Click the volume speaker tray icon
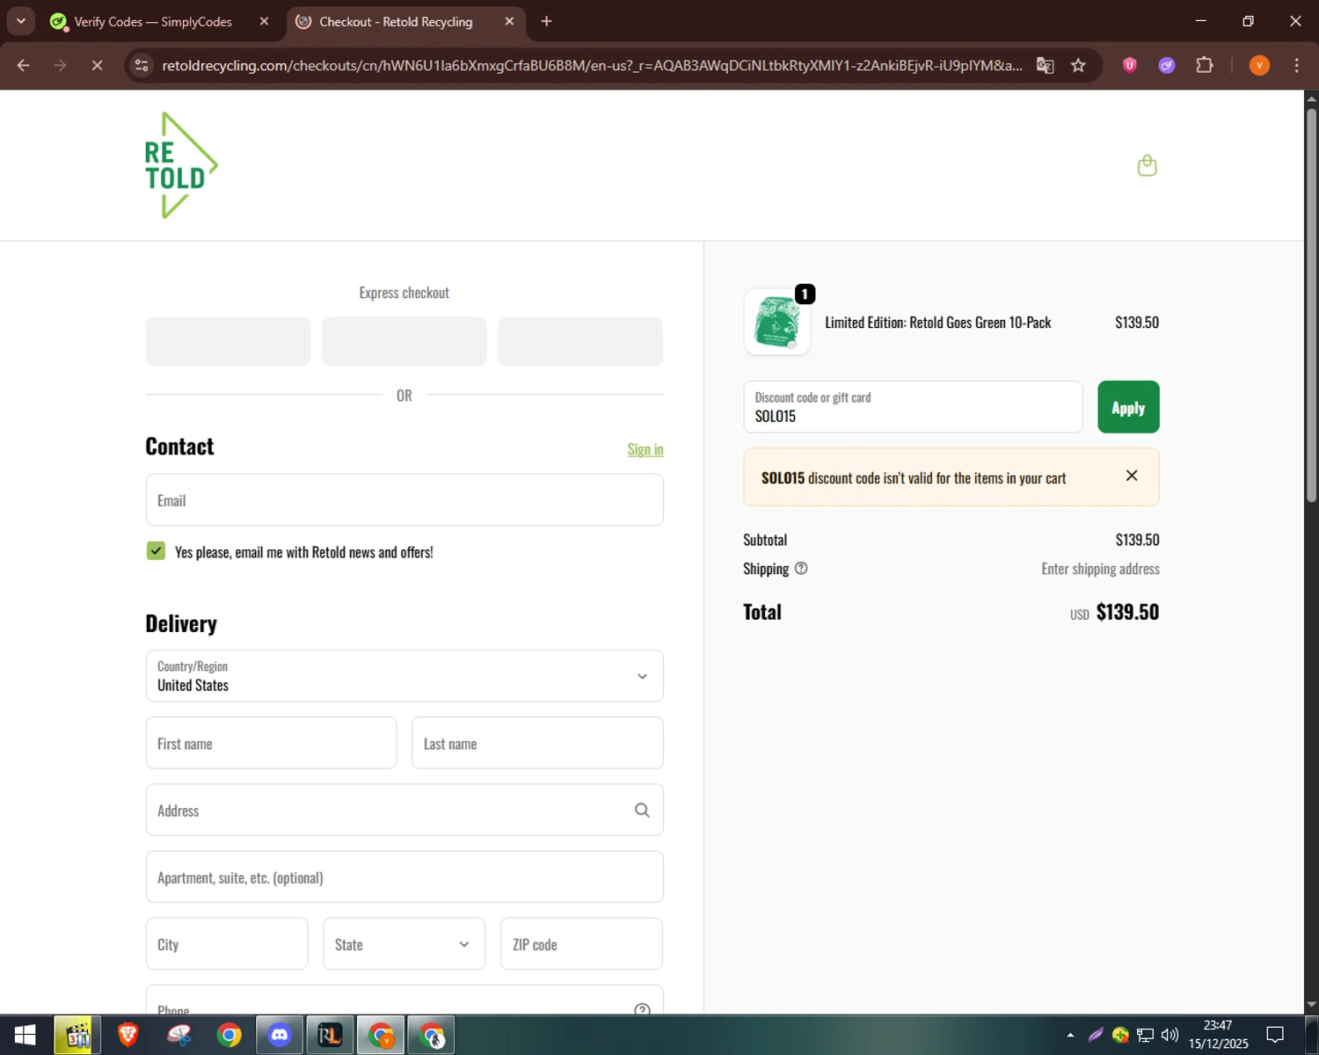Image resolution: width=1319 pixels, height=1055 pixels. click(x=1170, y=1035)
